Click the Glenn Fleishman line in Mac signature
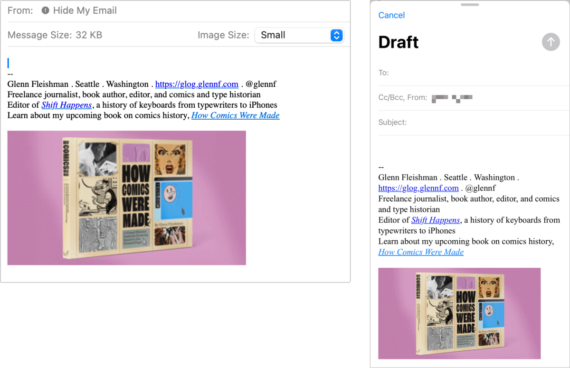The width and height of the screenshot is (570, 368). pyautogui.click(x=142, y=84)
